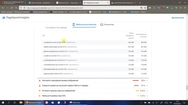
Task: Click the infinity-shaped extension icon
Action: (150, 8)
